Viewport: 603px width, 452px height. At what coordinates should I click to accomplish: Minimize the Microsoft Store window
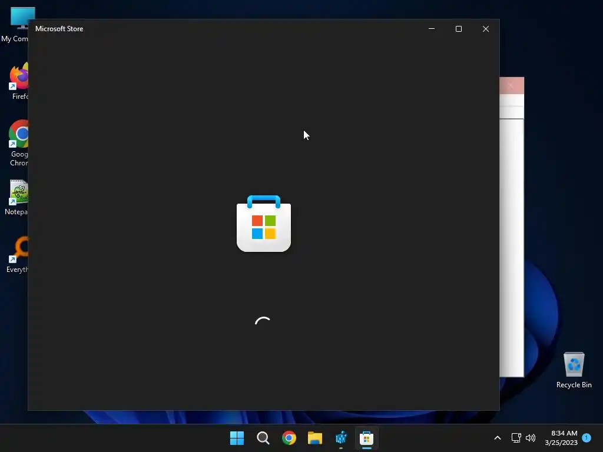[432, 29]
